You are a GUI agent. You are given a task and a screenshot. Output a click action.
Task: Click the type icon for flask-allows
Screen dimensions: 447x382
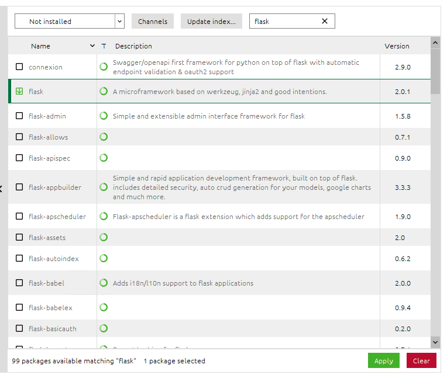(104, 137)
